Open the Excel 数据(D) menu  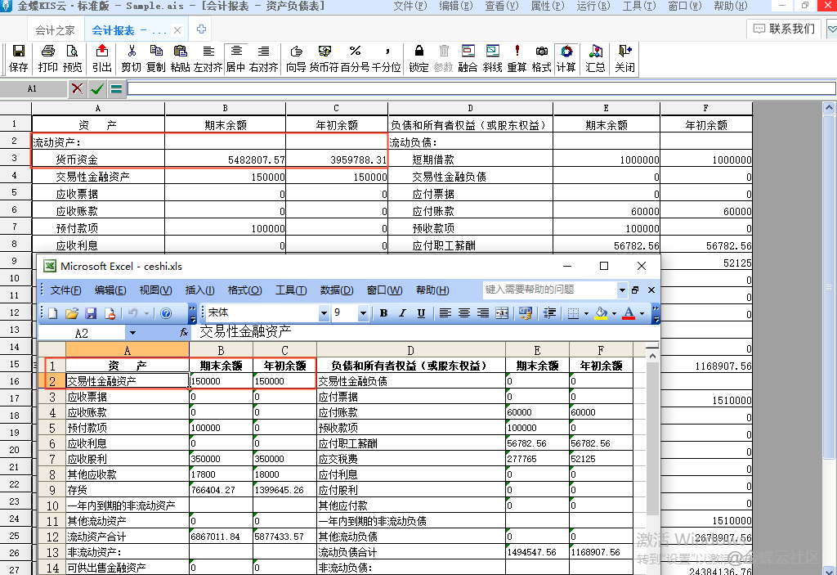click(336, 290)
